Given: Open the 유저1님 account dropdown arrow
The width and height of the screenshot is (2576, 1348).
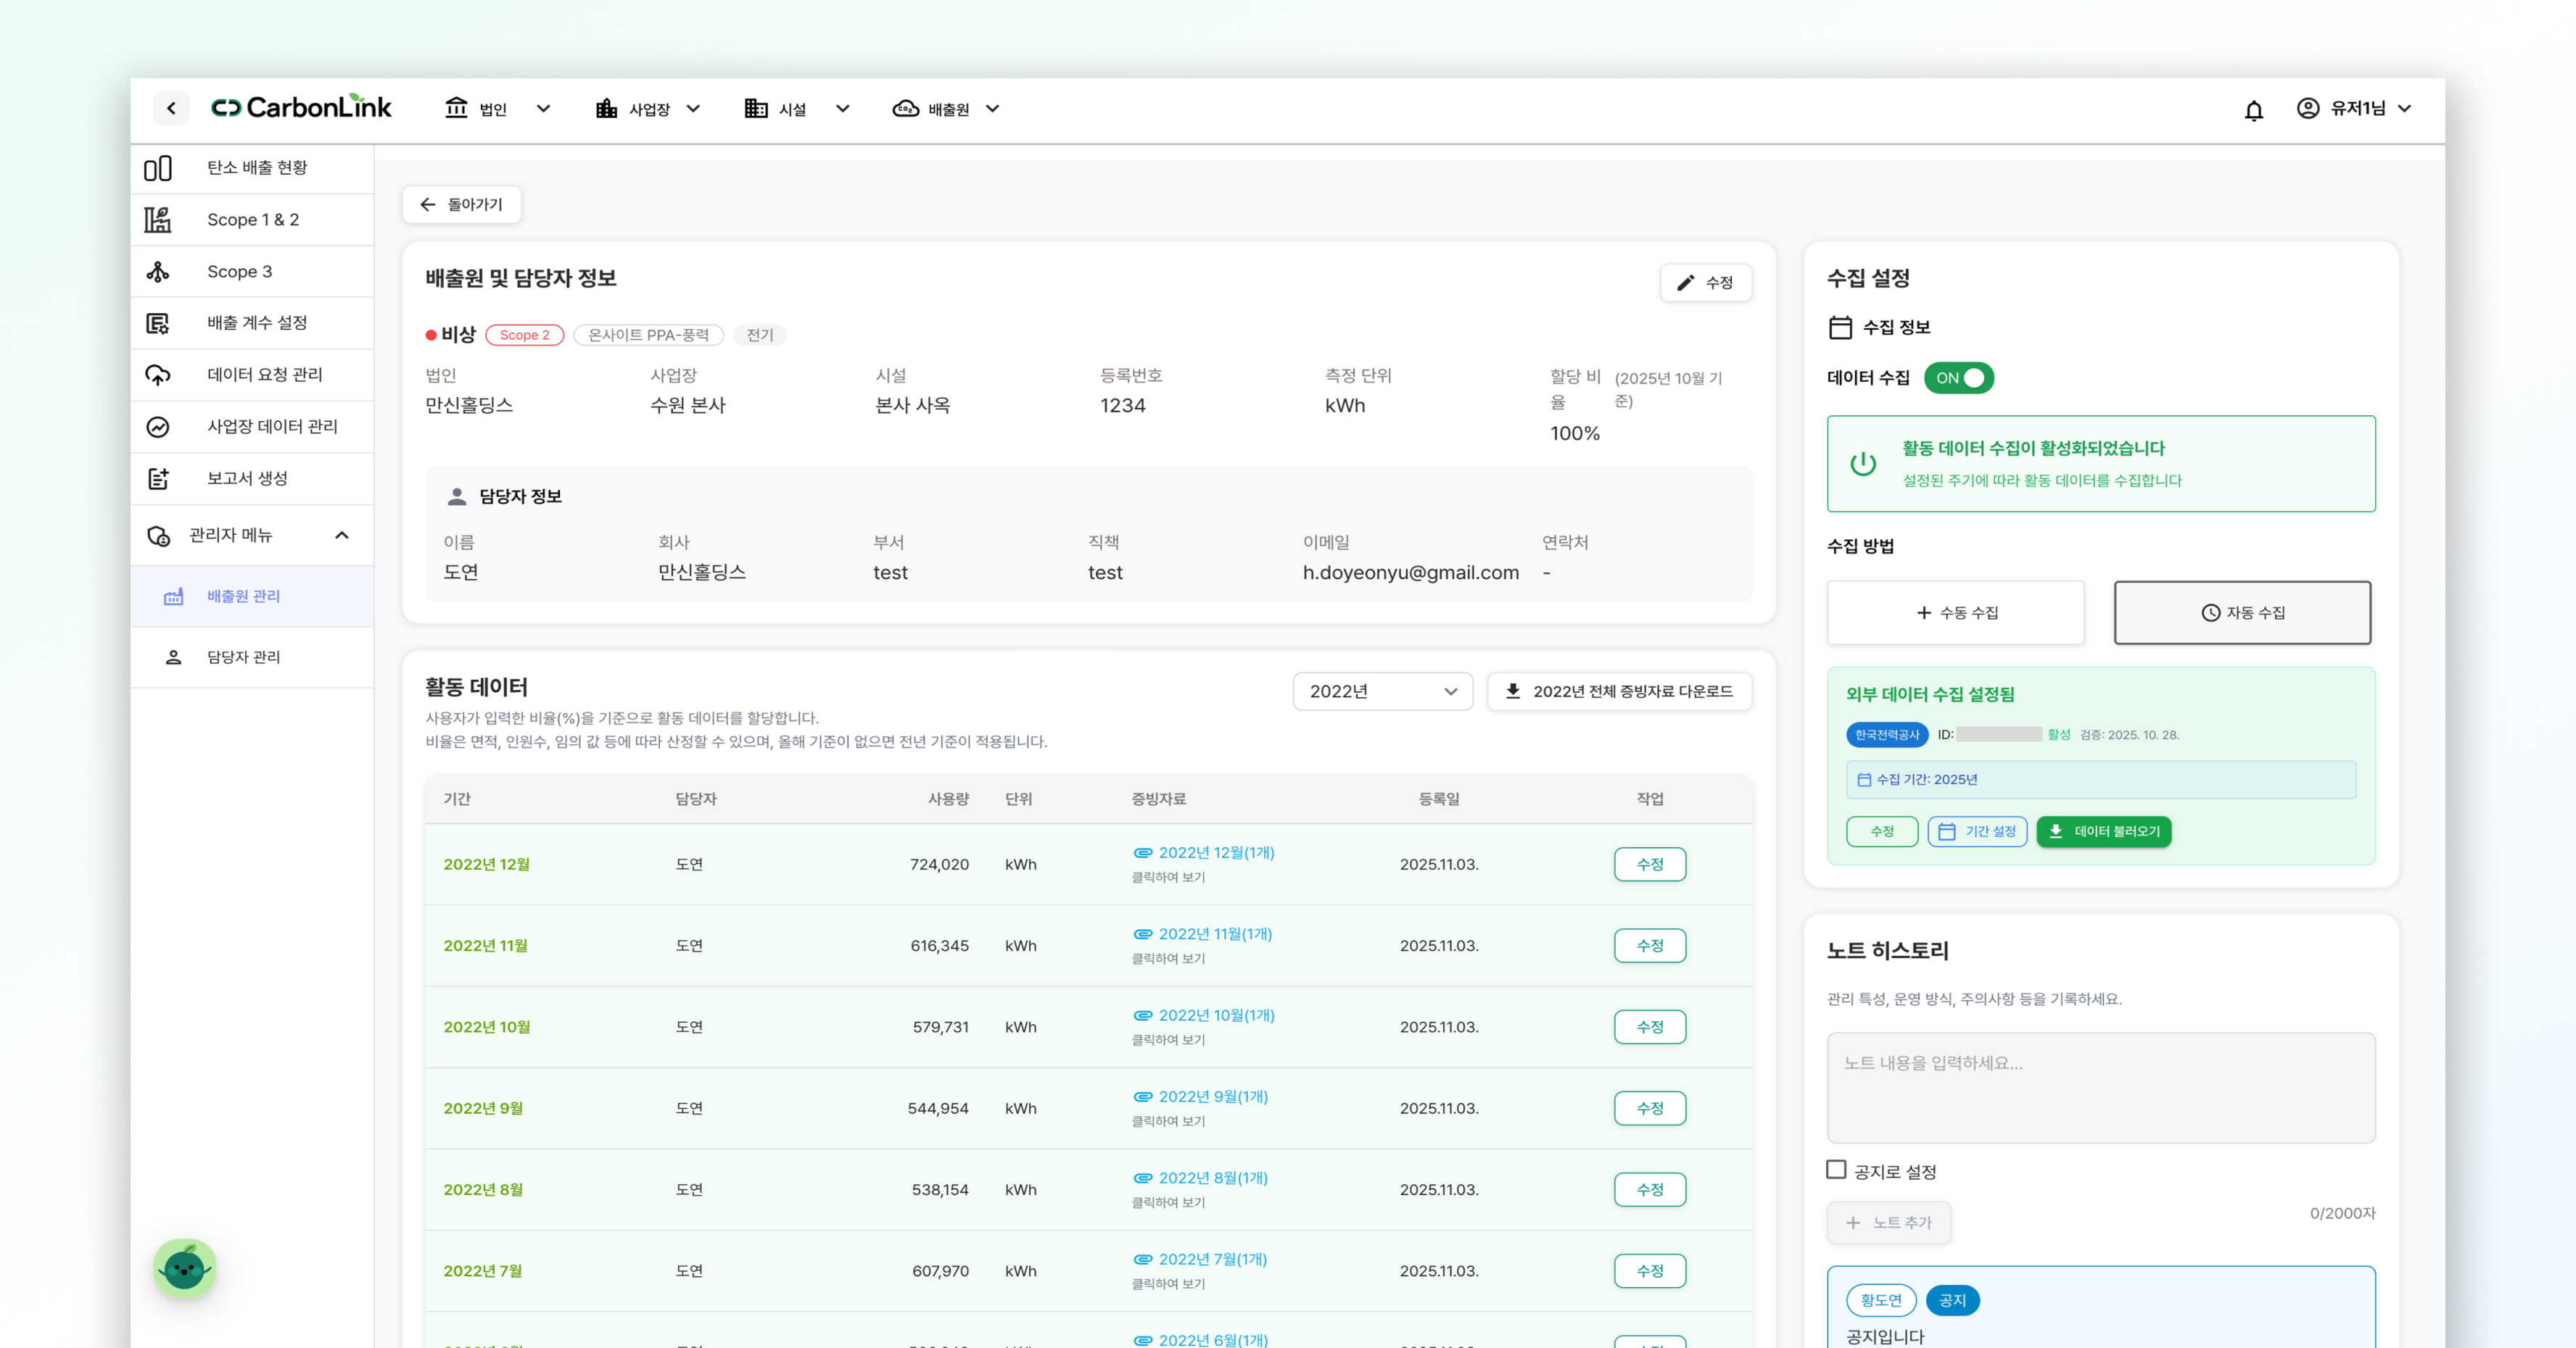Looking at the screenshot, I should tap(2404, 108).
